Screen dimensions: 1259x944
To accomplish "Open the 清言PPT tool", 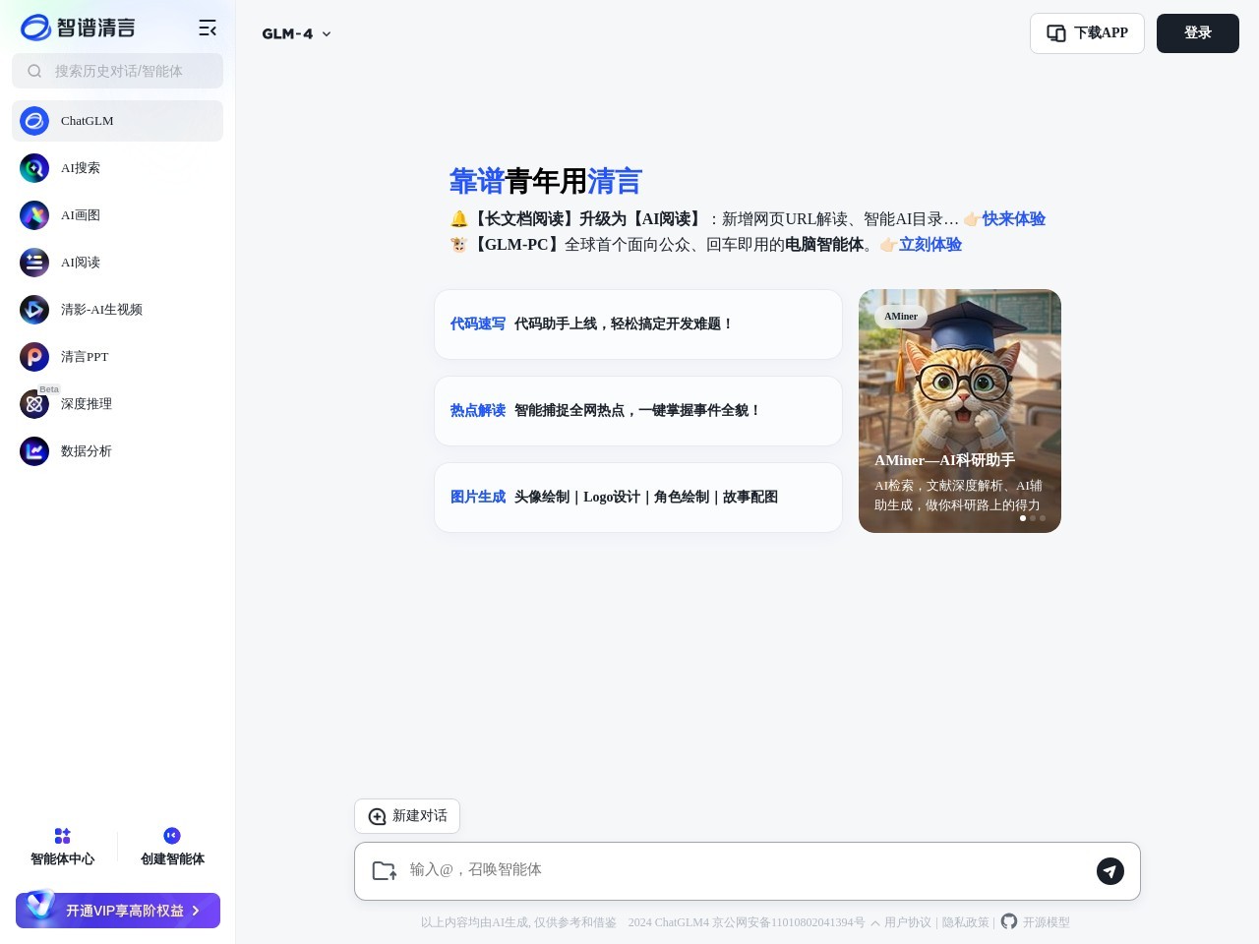I will [85, 357].
